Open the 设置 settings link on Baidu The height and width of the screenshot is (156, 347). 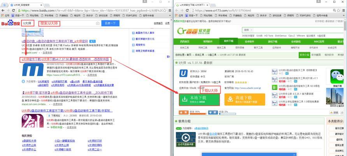tap(167, 23)
